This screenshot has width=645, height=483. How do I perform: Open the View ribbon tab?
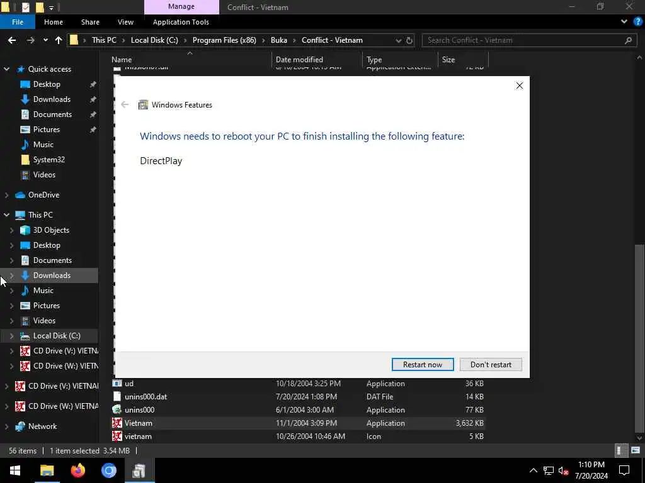pyautogui.click(x=125, y=22)
